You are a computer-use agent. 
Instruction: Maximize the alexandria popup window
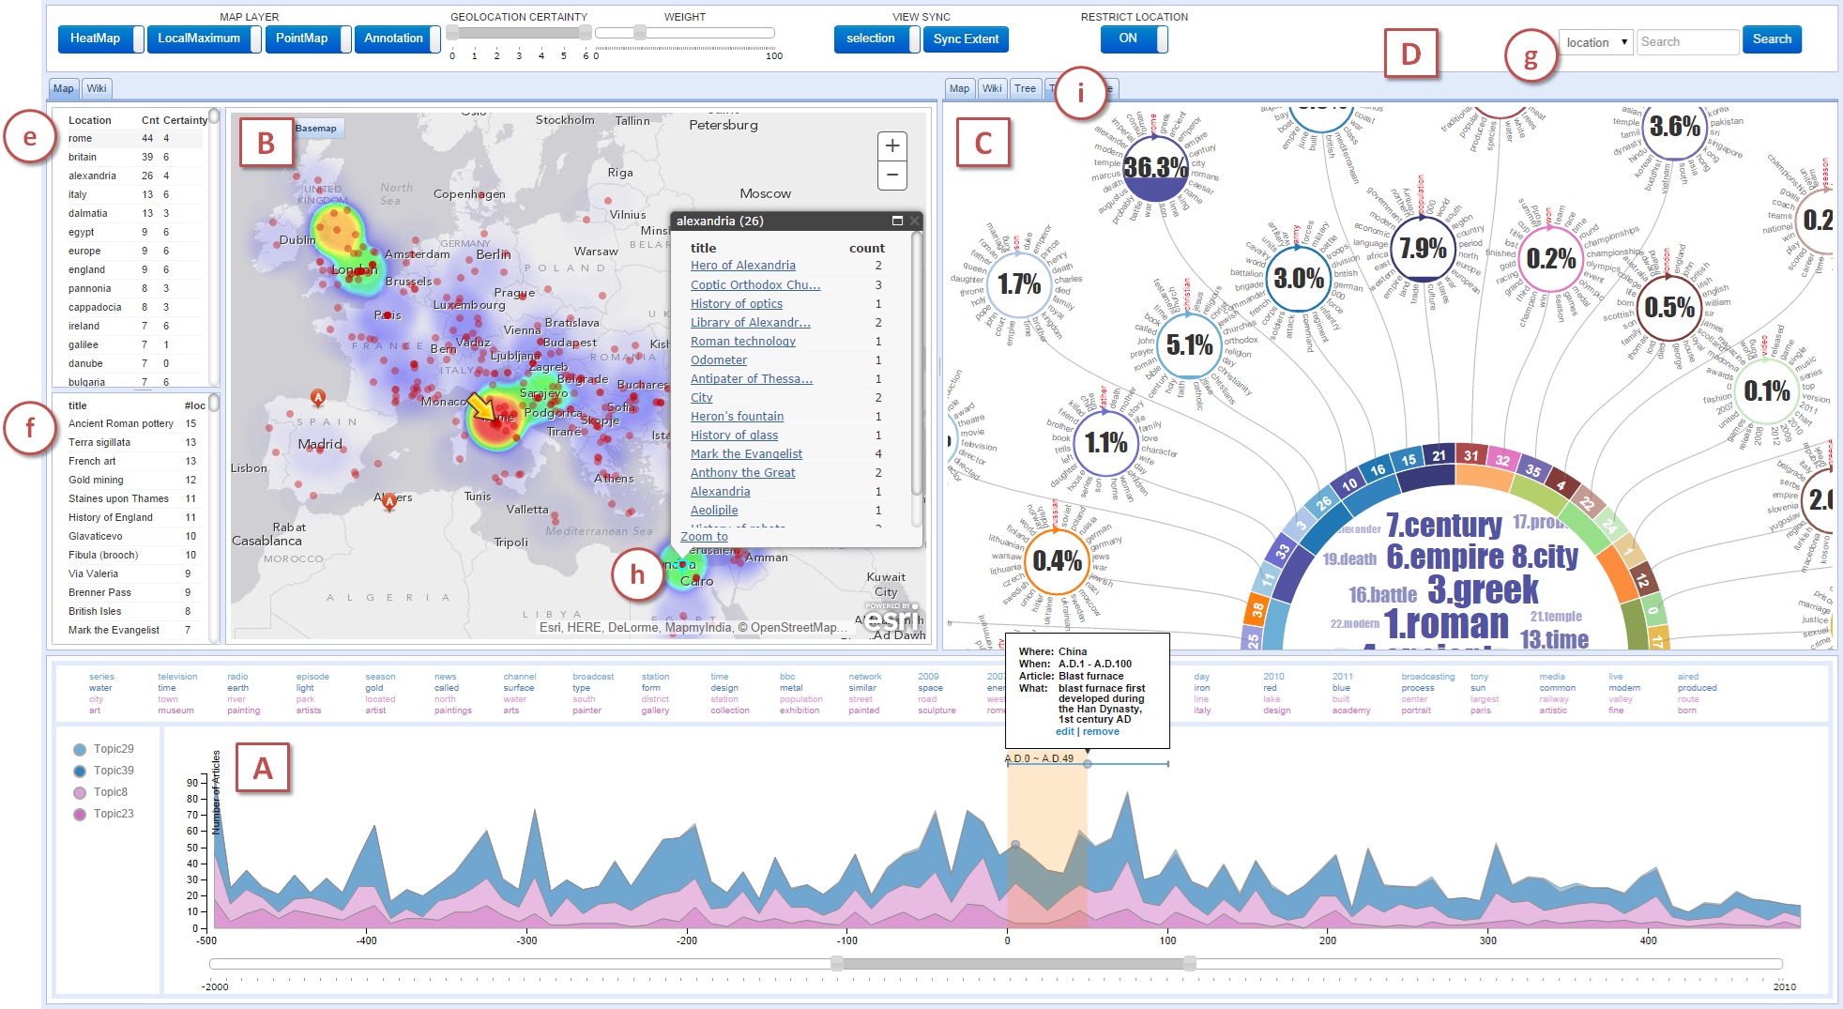(x=897, y=221)
